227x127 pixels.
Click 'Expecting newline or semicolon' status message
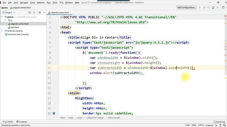(x=16, y=125)
